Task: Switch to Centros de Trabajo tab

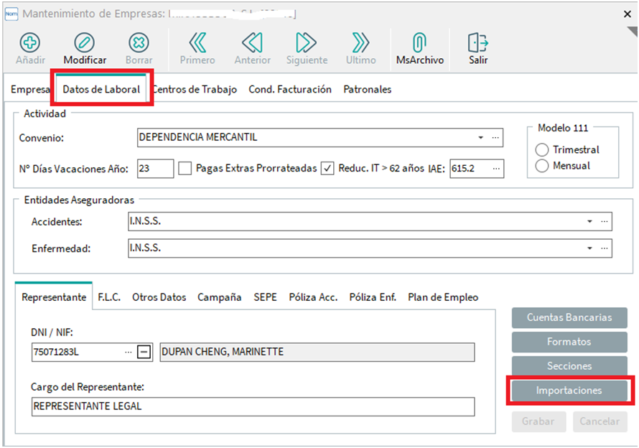Action: [194, 90]
